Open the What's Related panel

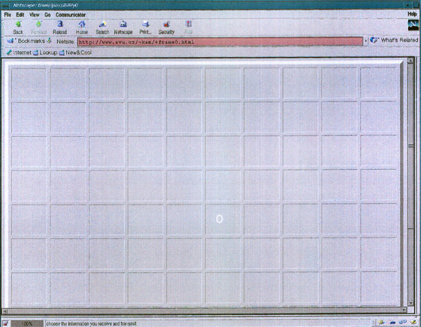click(394, 41)
